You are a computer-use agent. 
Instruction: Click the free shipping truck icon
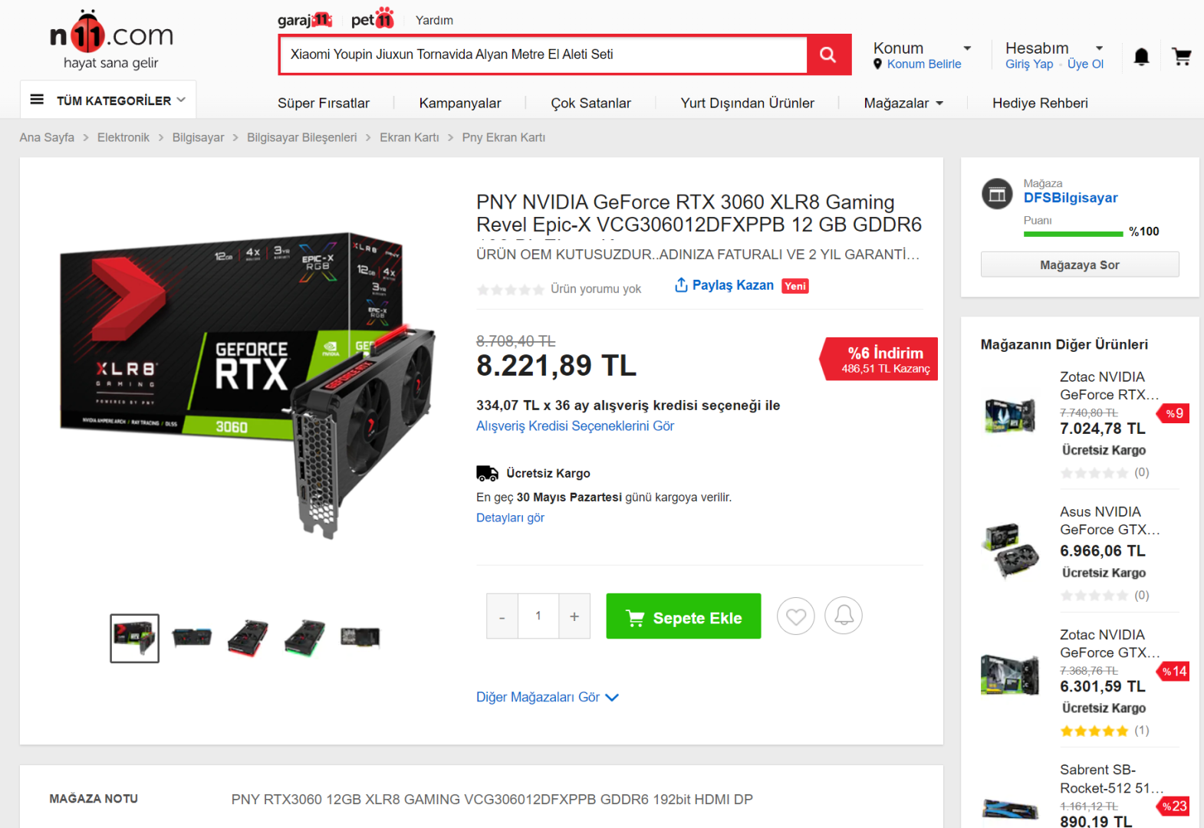coord(487,473)
